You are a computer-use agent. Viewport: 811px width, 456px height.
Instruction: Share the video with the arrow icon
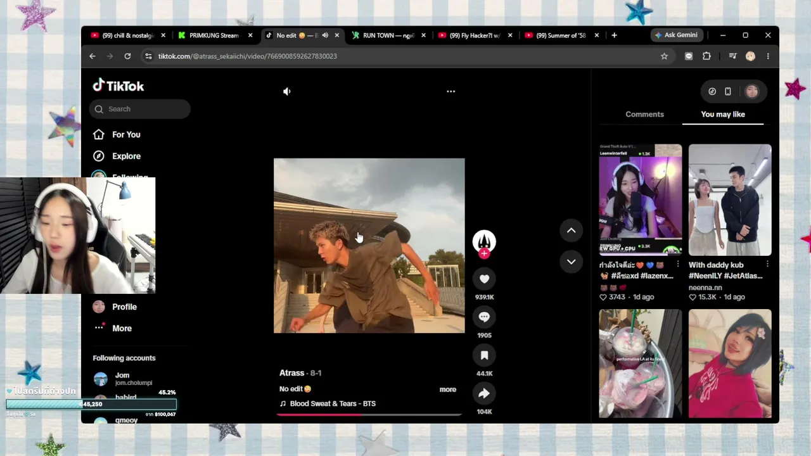point(484,393)
